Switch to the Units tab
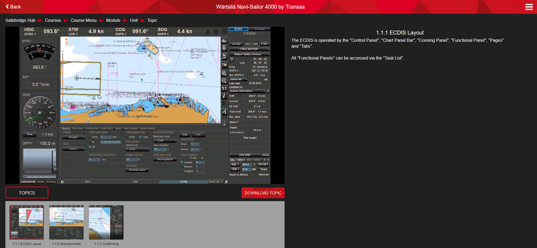The height and width of the screenshot is (248, 537). (x=118, y=129)
